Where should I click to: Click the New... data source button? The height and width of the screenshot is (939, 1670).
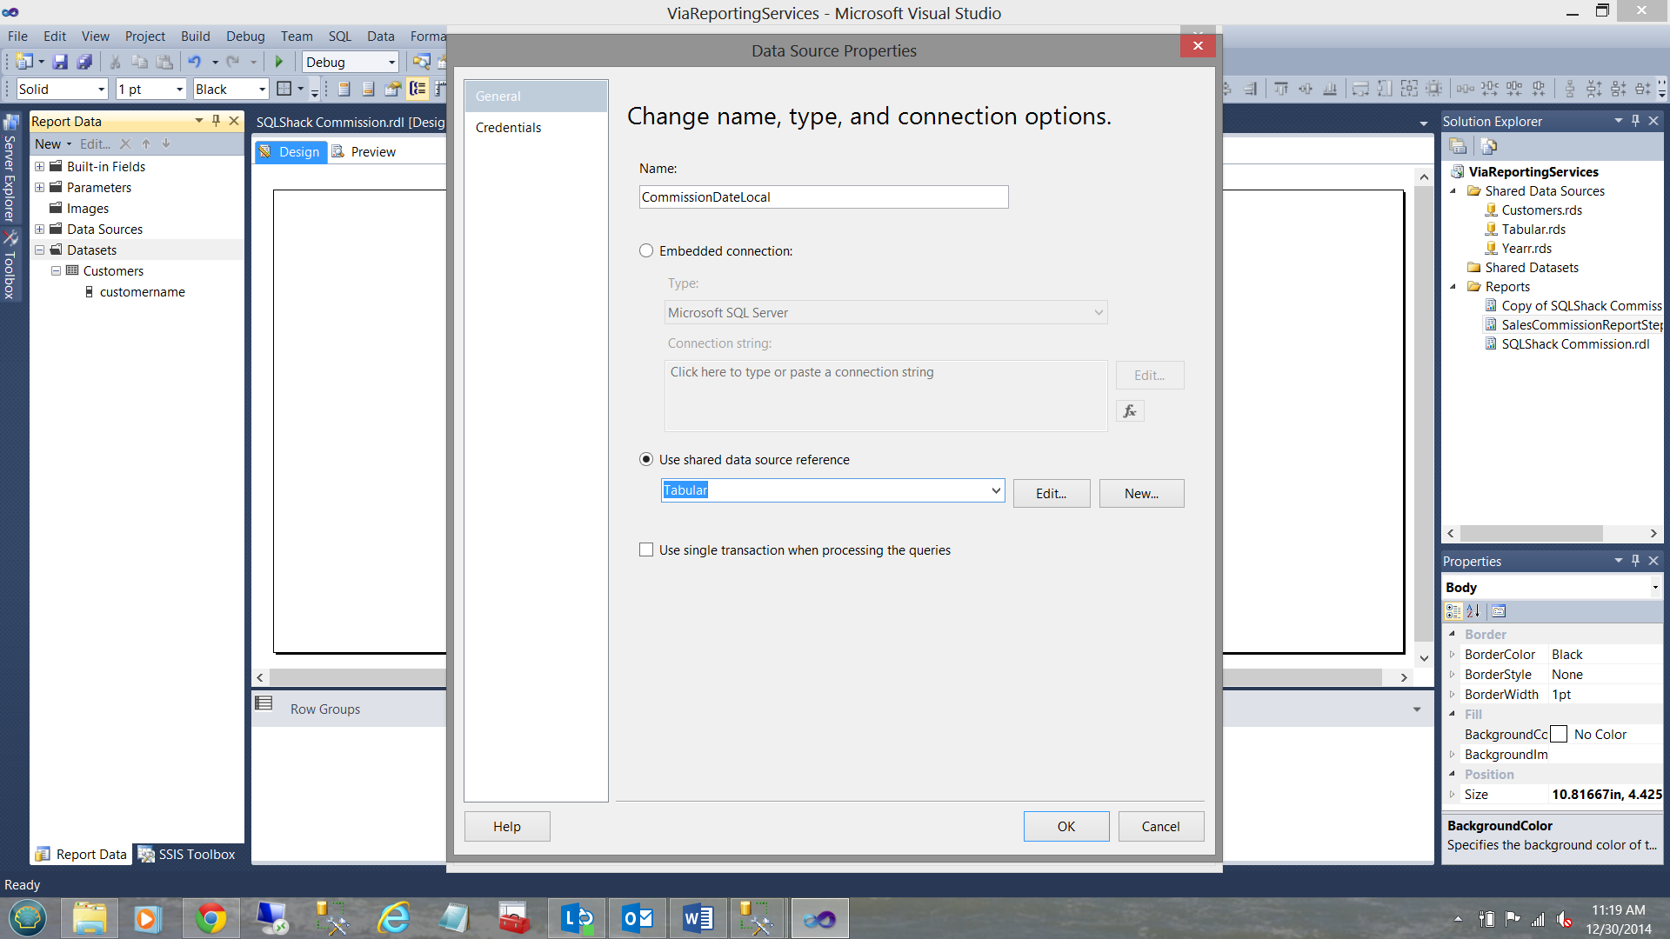click(1141, 493)
